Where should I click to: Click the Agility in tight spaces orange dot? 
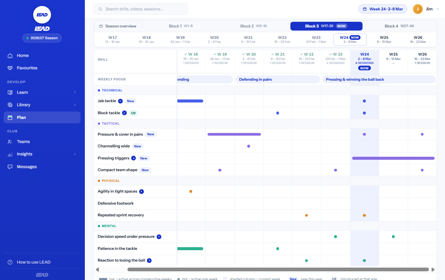191,191
